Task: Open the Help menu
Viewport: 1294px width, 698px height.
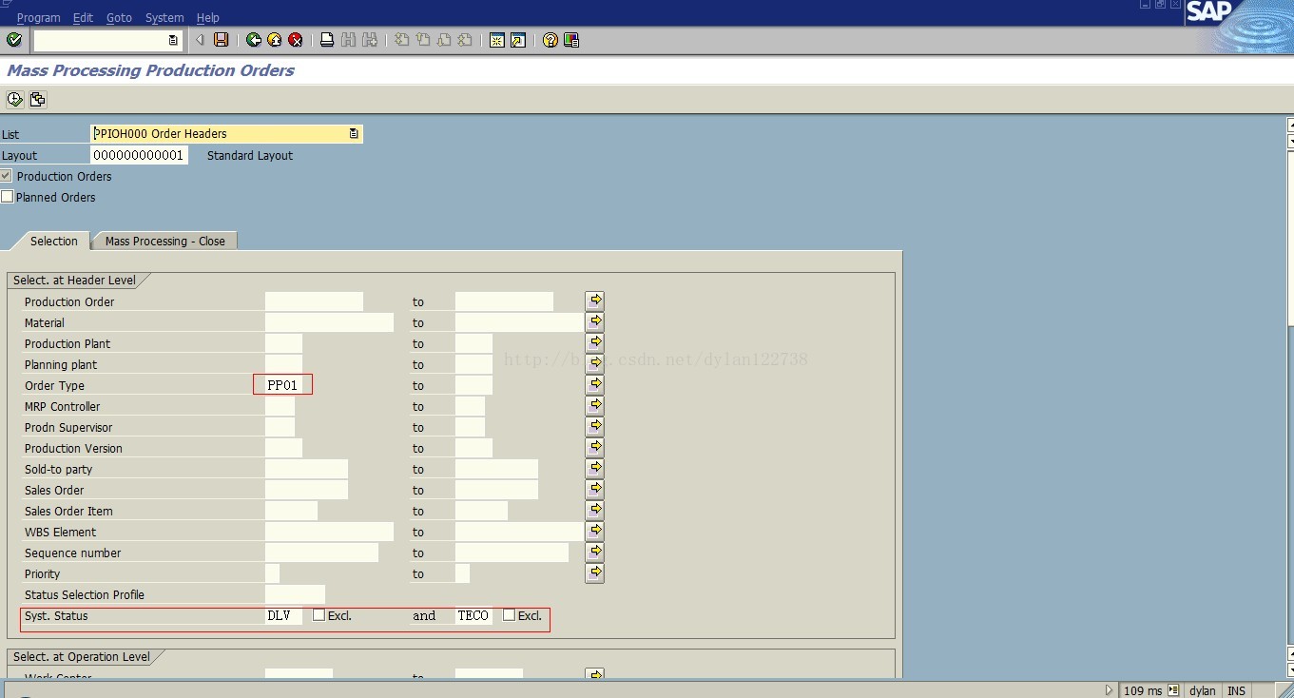Action: [x=207, y=17]
